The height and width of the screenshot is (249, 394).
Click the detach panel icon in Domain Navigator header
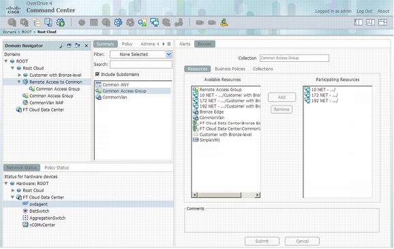(x=78, y=46)
